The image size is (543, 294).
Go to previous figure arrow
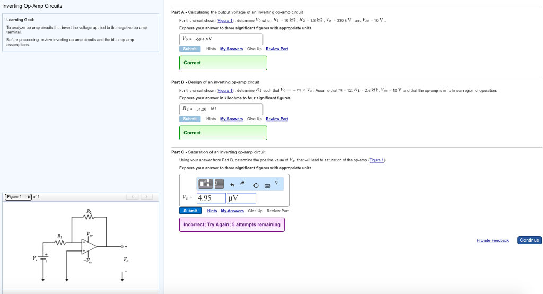[133, 197]
